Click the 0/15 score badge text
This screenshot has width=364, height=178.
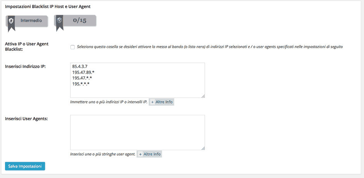pyautogui.click(x=79, y=21)
